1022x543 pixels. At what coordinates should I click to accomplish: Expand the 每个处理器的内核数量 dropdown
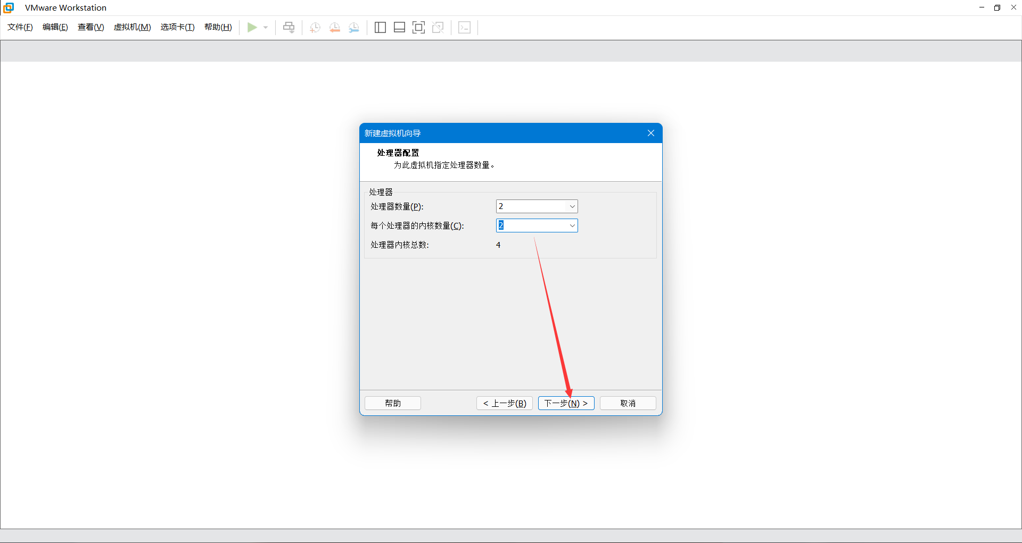click(x=572, y=225)
